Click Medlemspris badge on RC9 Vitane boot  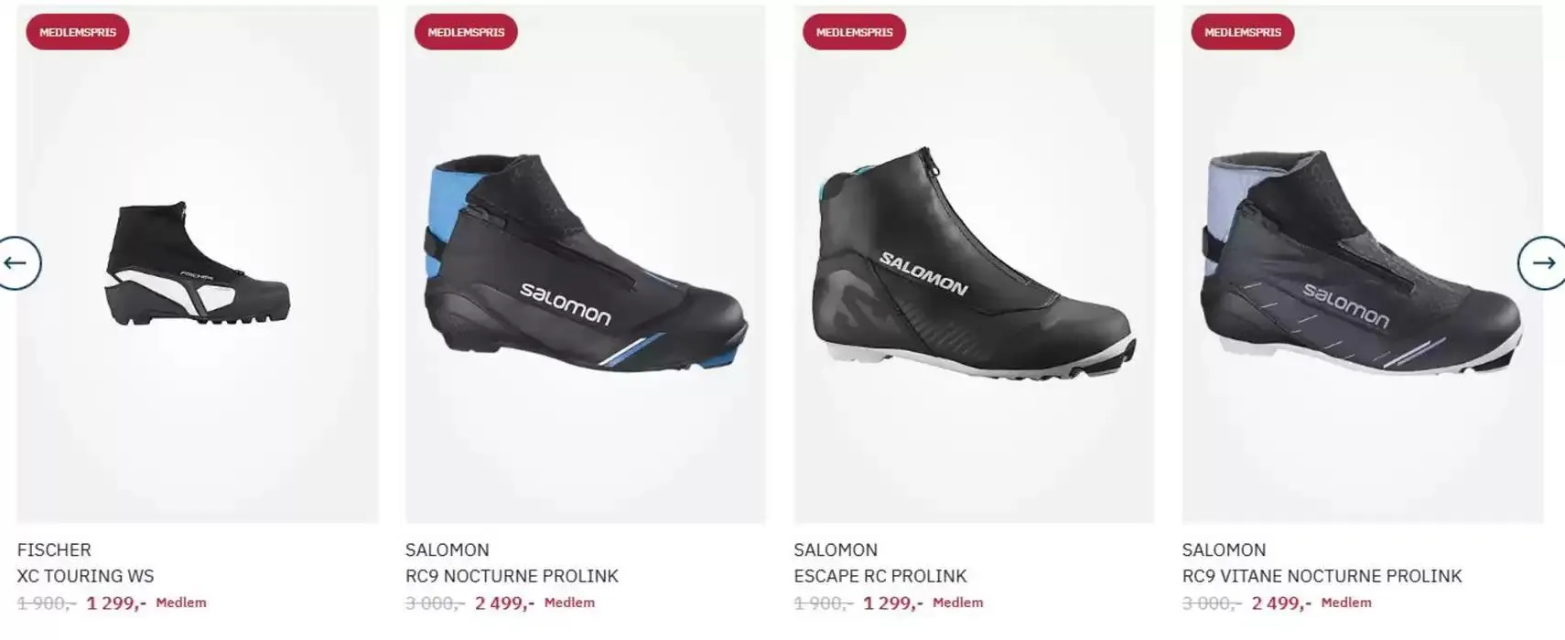(1242, 32)
